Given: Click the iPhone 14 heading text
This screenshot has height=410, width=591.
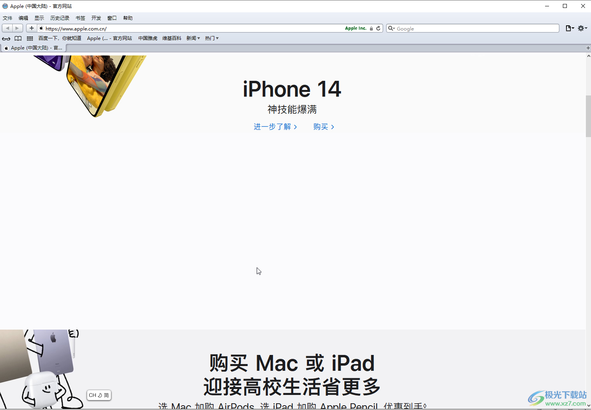Looking at the screenshot, I should pyautogui.click(x=292, y=89).
